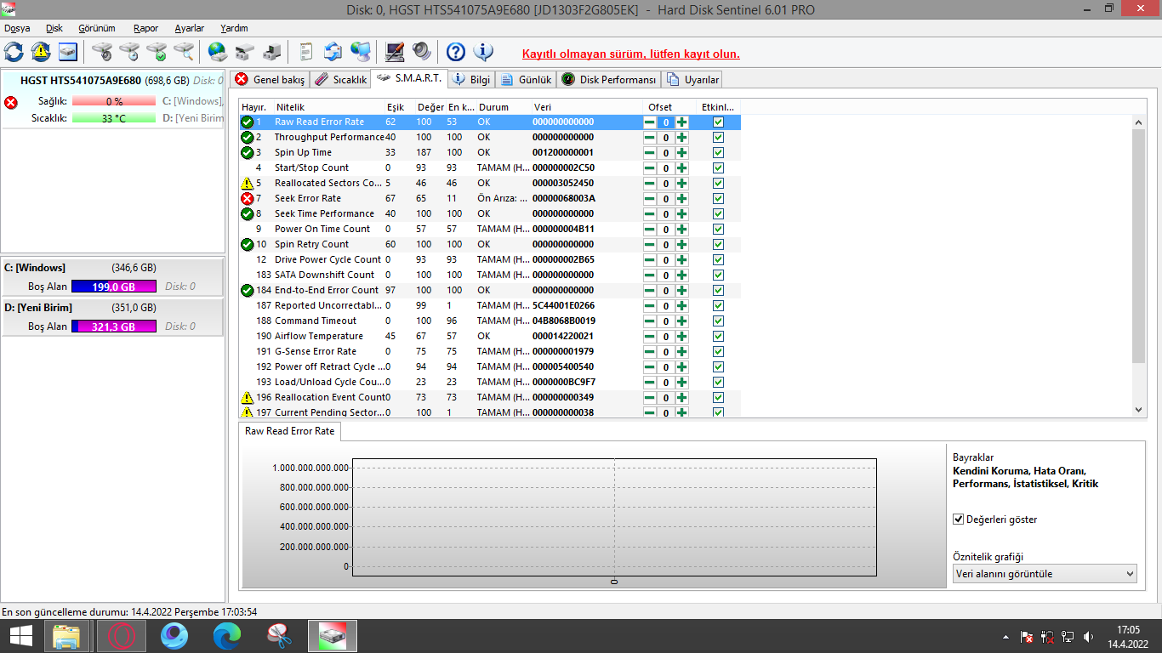Click the speaker sound toolbar icon
Viewport: 1162px width, 653px height.
click(422, 52)
